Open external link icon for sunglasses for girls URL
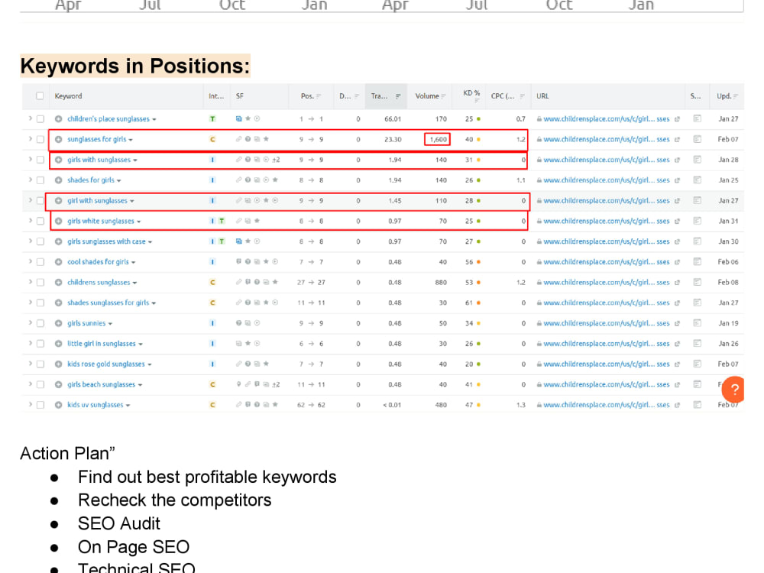 pos(677,139)
